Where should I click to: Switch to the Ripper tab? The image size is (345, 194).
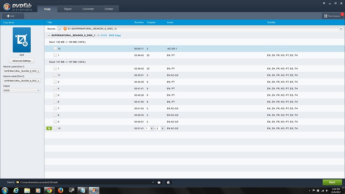click(67, 9)
